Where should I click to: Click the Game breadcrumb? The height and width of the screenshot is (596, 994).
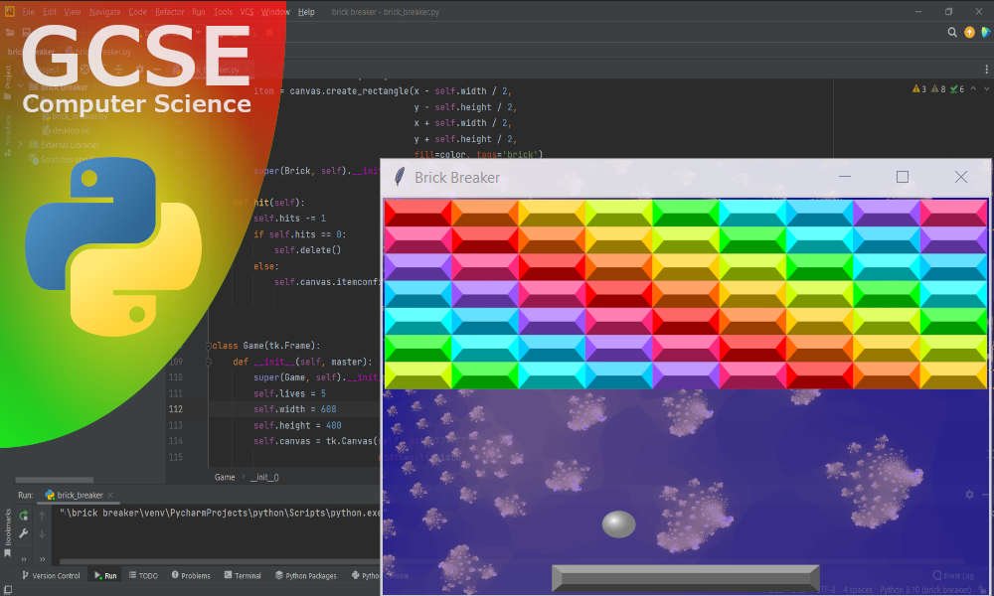(225, 478)
